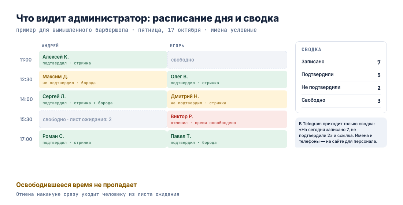Image resolution: width=403 pixels, height=205 pixels.
Task: Select the free 11:00 slot for Игорь
Action: pyautogui.click(x=227, y=60)
